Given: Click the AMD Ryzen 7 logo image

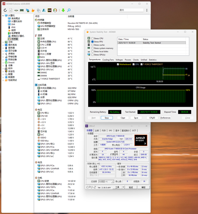Looking at the screenshot, I should [141, 141].
